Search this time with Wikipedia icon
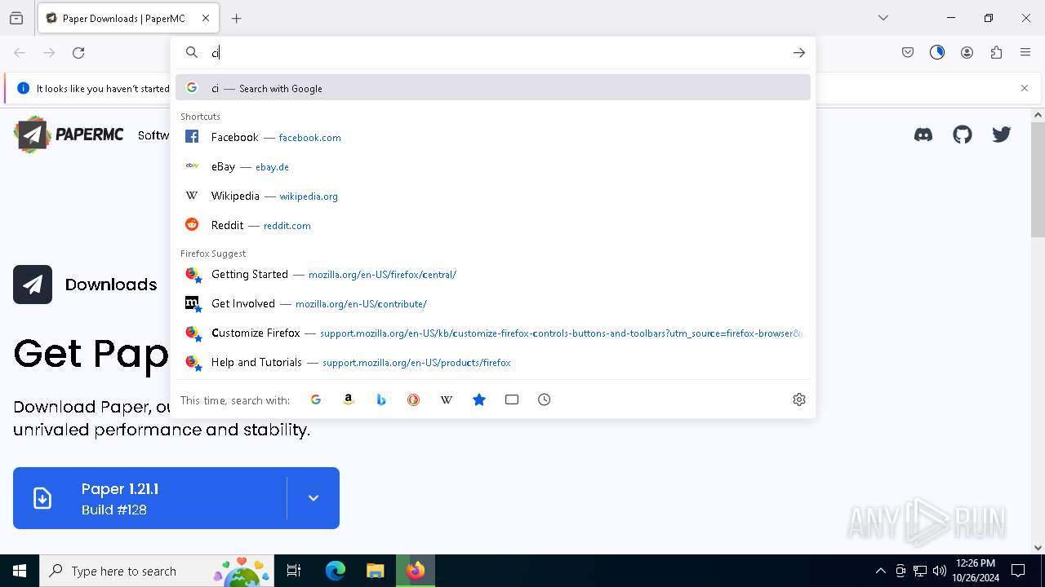 (x=447, y=399)
